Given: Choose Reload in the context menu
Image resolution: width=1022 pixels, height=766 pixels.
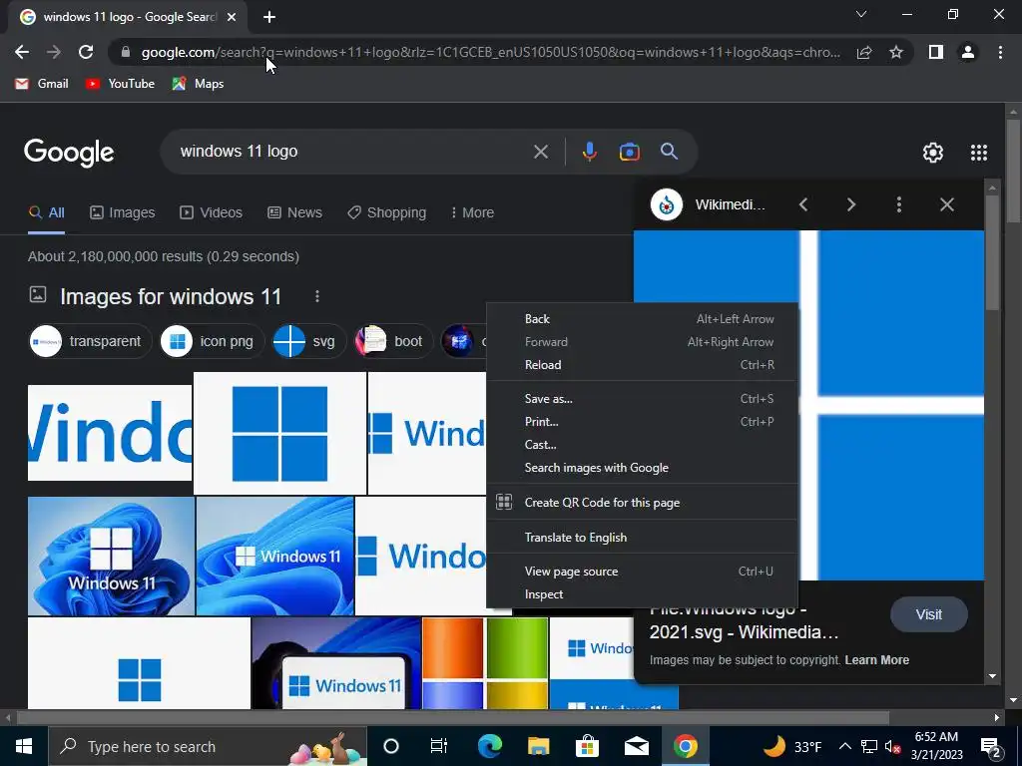Looking at the screenshot, I should pos(642,365).
